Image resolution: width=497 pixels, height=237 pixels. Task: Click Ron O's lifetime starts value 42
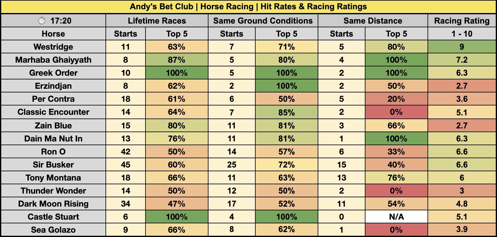coord(126,152)
